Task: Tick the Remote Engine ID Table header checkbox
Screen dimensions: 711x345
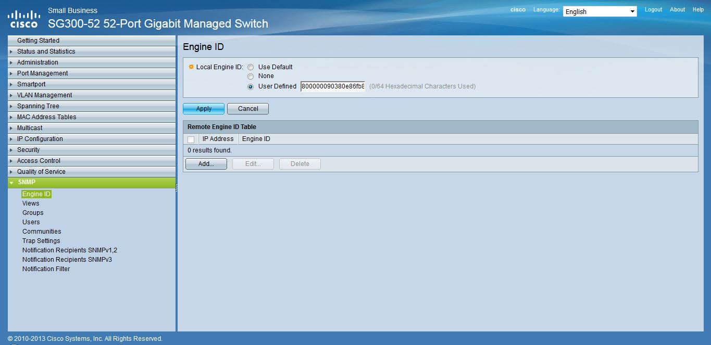Action: click(x=191, y=139)
